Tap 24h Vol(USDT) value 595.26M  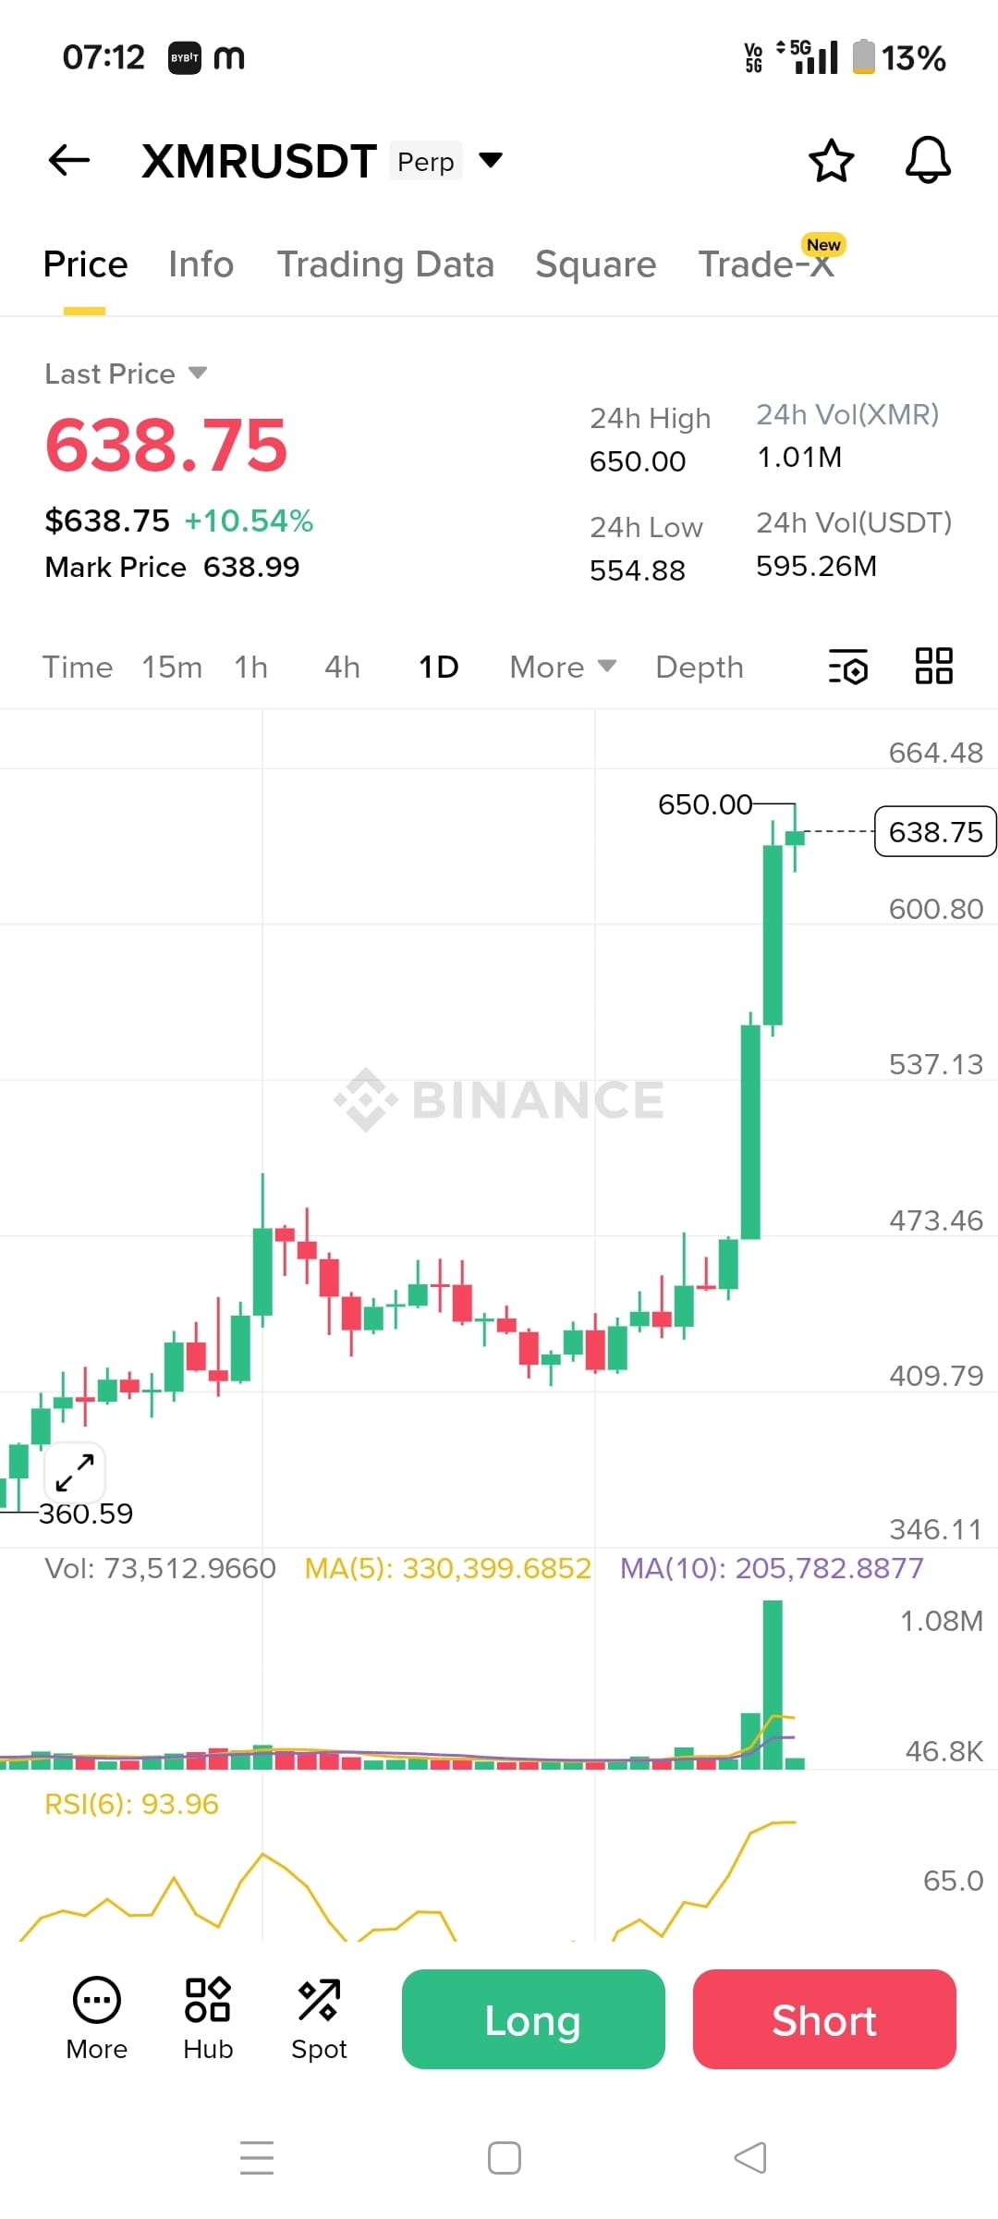pos(817,566)
